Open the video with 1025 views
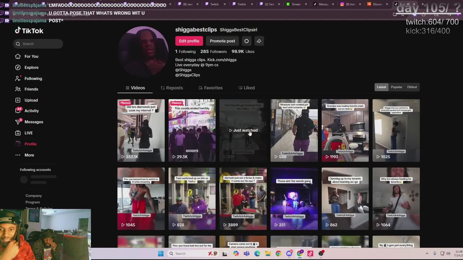This screenshot has width=463, height=260. tap(396, 130)
